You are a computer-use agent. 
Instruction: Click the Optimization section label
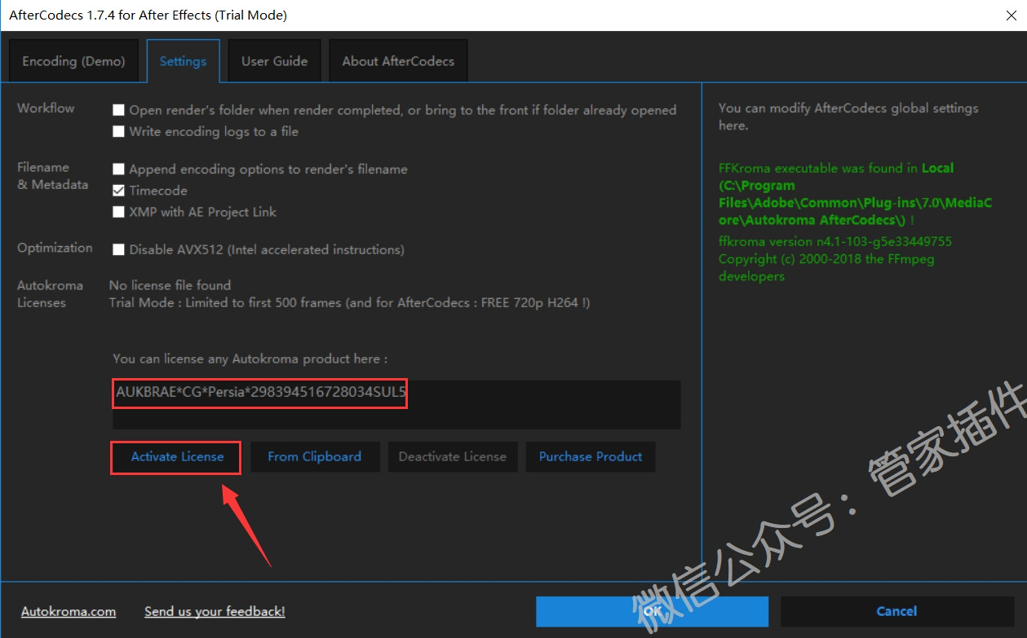pos(55,248)
